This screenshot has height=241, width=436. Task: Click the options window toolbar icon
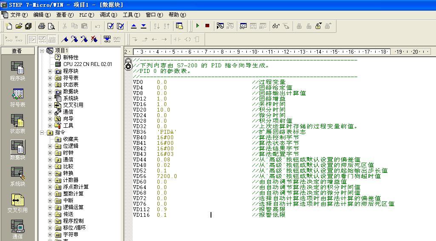[180, 26]
